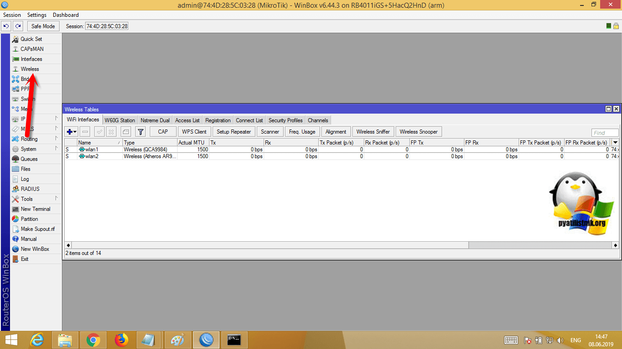Click the comment icon in Wireless toolbar
This screenshot has height=349, width=622.
coord(126,132)
